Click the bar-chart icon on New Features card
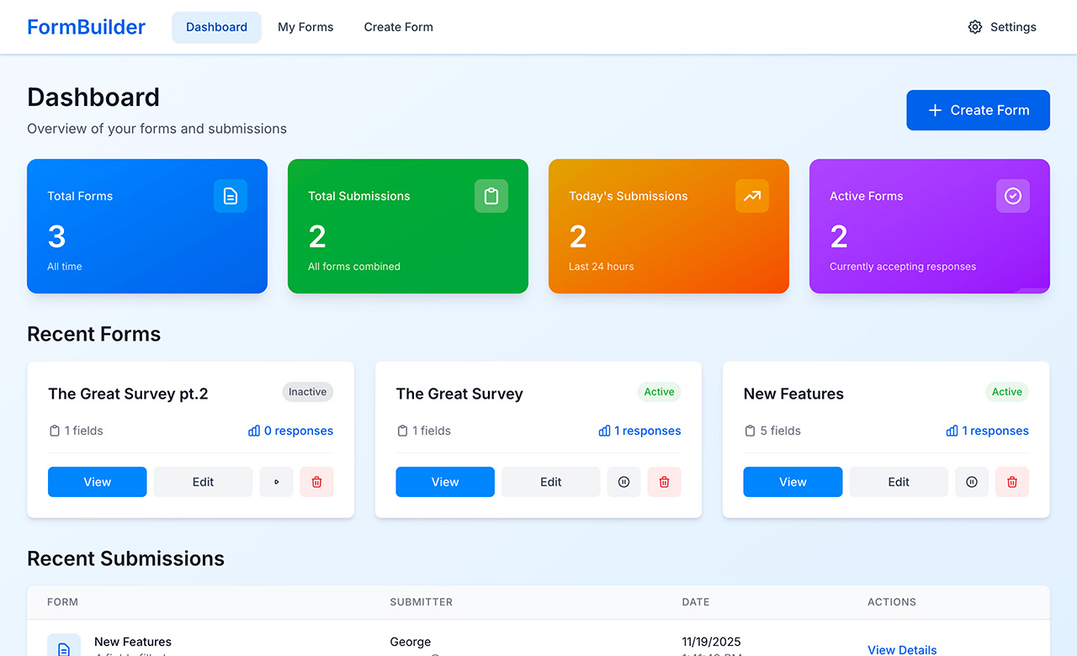 coord(950,431)
